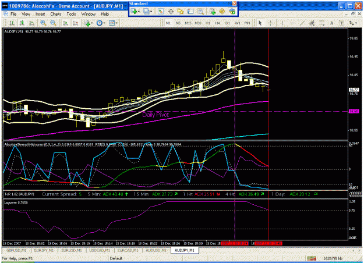Click the Default profile status bar entry
The height and width of the screenshot is (263, 364).
tap(116, 258)
